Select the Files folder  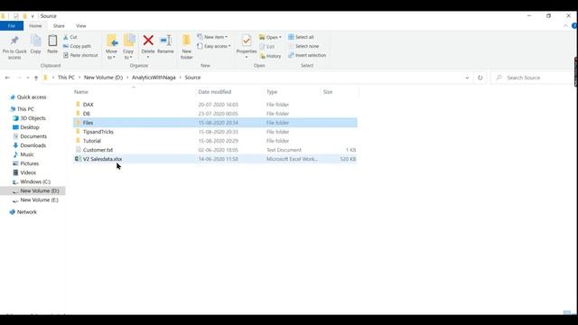[215, 123]
